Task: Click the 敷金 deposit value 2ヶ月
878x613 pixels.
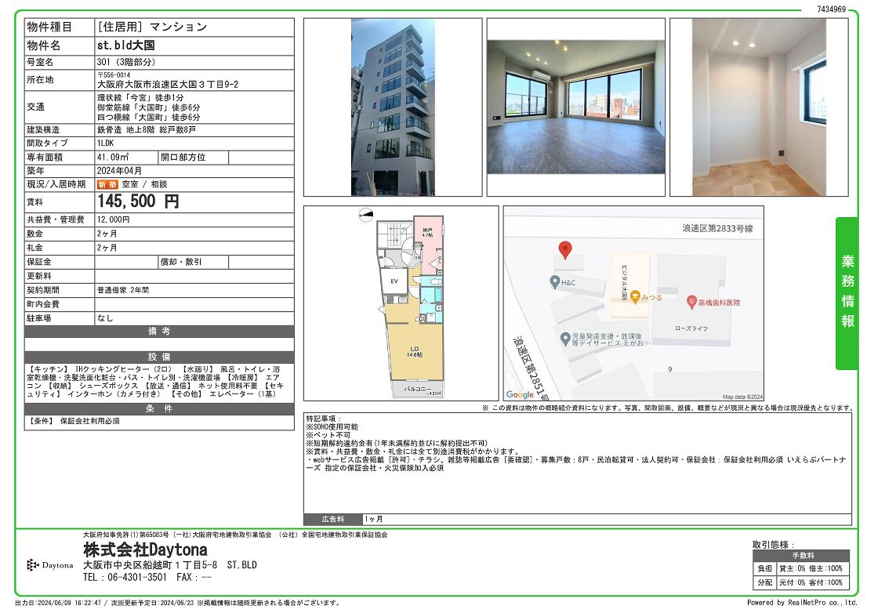Action: [x=107, y=234]
